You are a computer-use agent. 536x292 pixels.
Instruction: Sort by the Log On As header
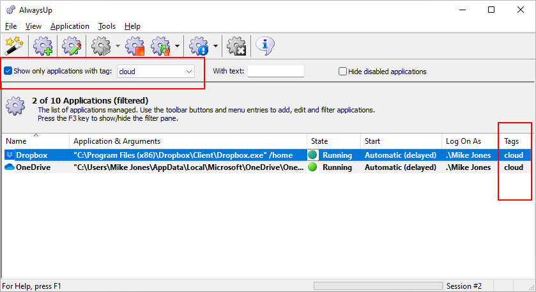[471, 141]
